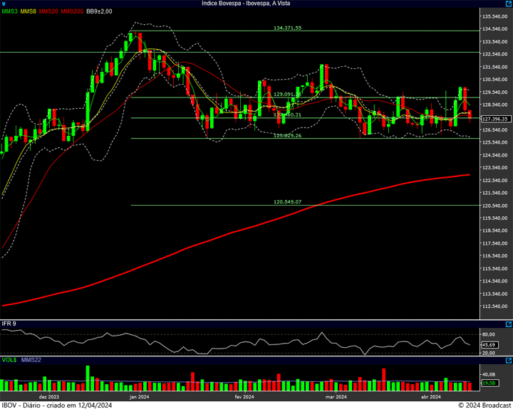Click the jan 2024 date axis marker
The width and height of the screenshot is (513, 409).
click(x=139, y=396)
